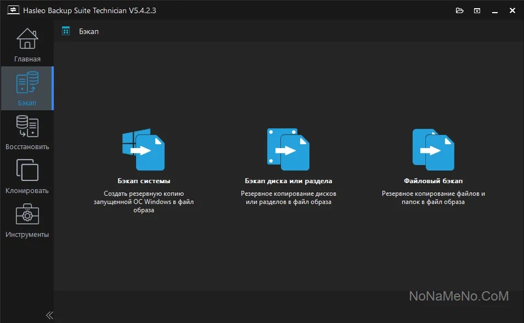Image resolution: width=524 pixels, height=323 pixels.
Task: Click the Клонировать label in sidebar
Action: tap(27, 191)
